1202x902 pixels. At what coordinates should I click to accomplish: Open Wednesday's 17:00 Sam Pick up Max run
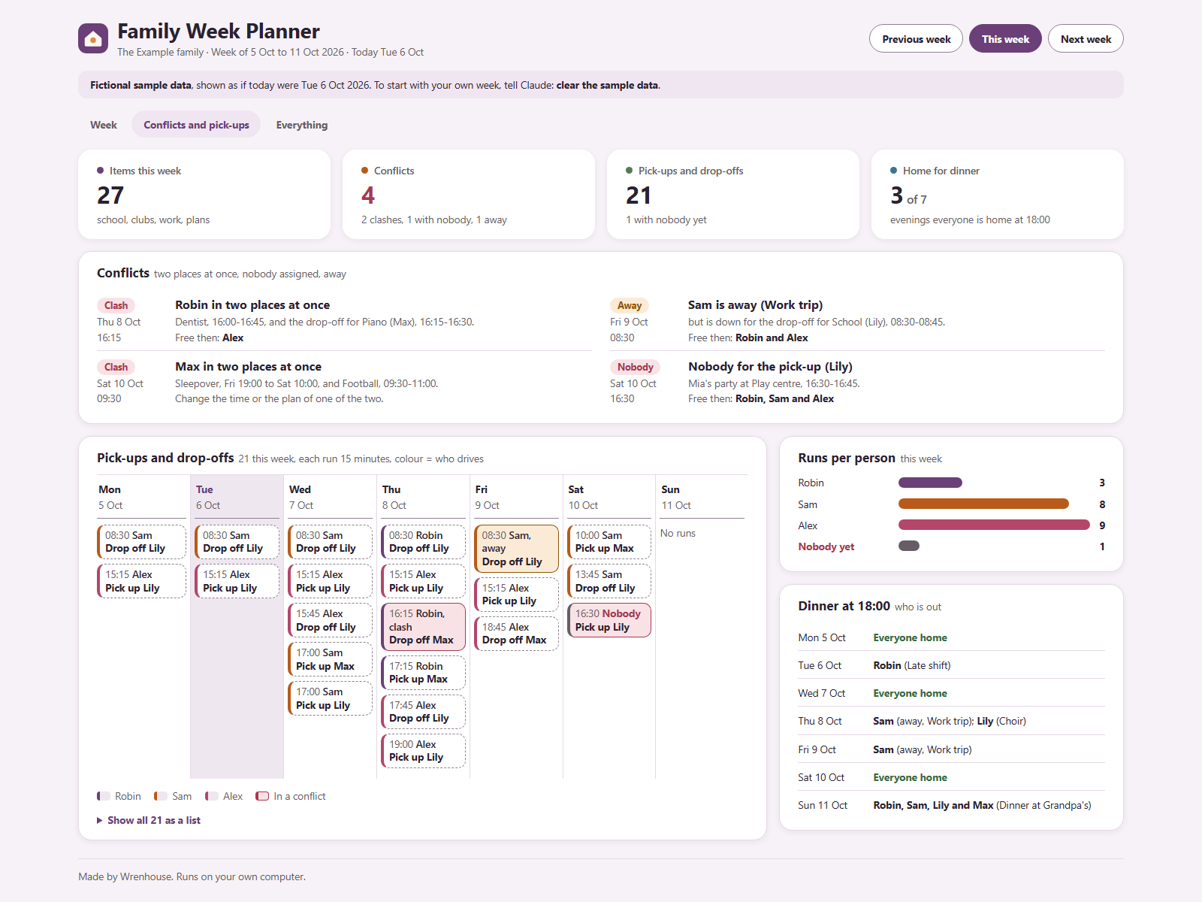[x=330, y=659]
